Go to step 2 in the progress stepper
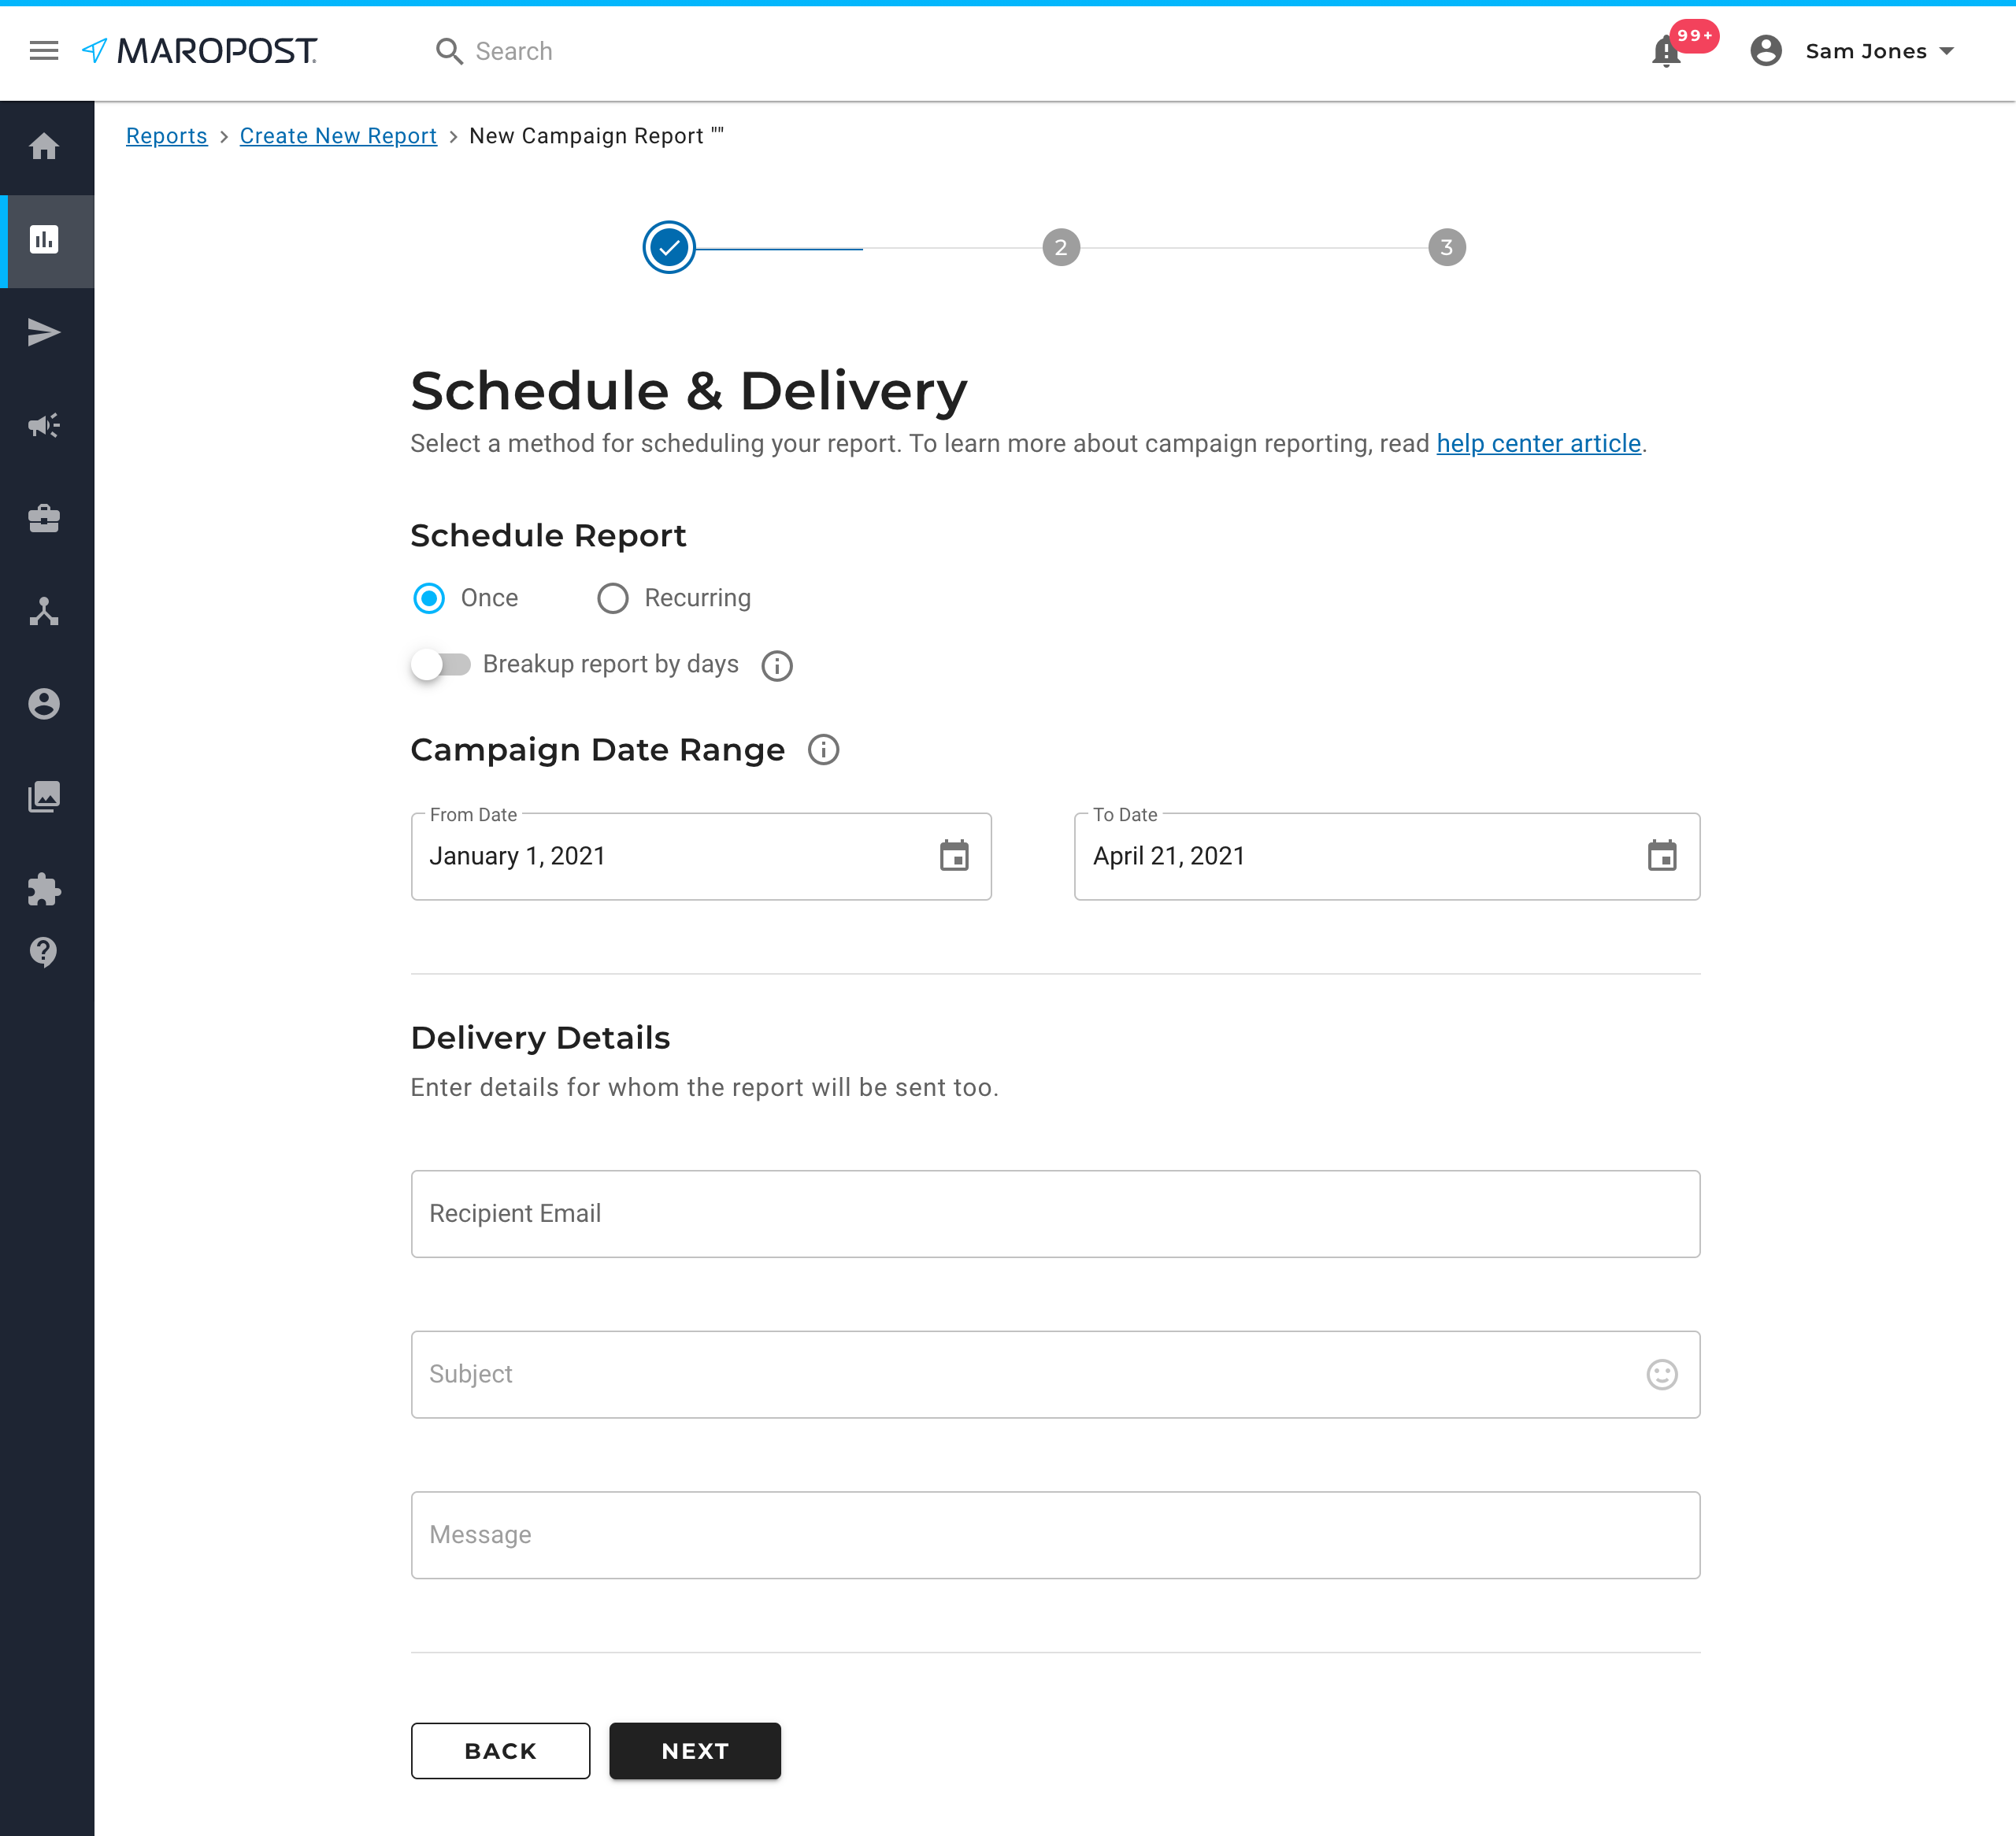The height and width of the screenshot is (1836, 2016). click(1060, 247)
